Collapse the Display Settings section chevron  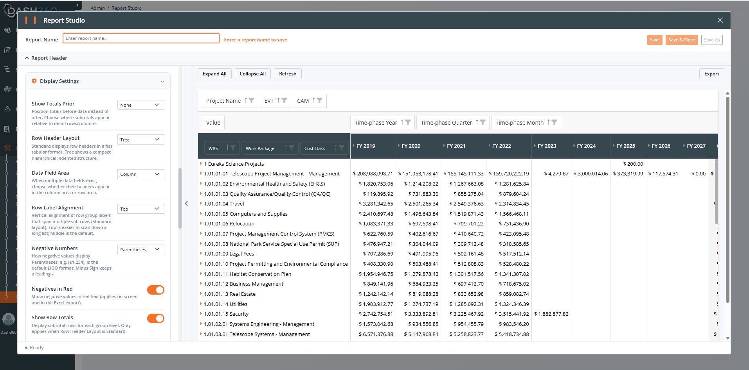click(x=162, y=82)
